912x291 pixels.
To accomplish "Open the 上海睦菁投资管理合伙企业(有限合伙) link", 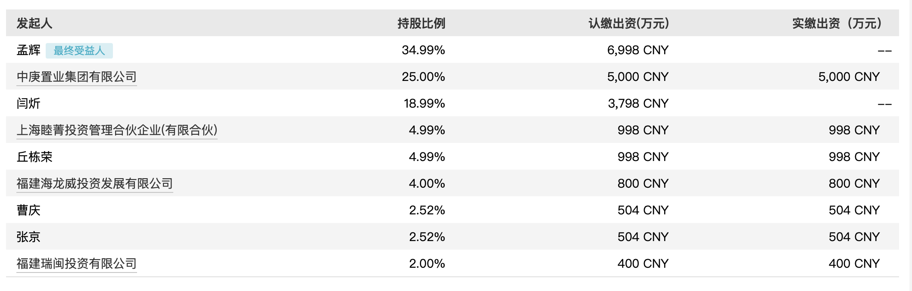I will pyautogui.click(x=117, y=130).
